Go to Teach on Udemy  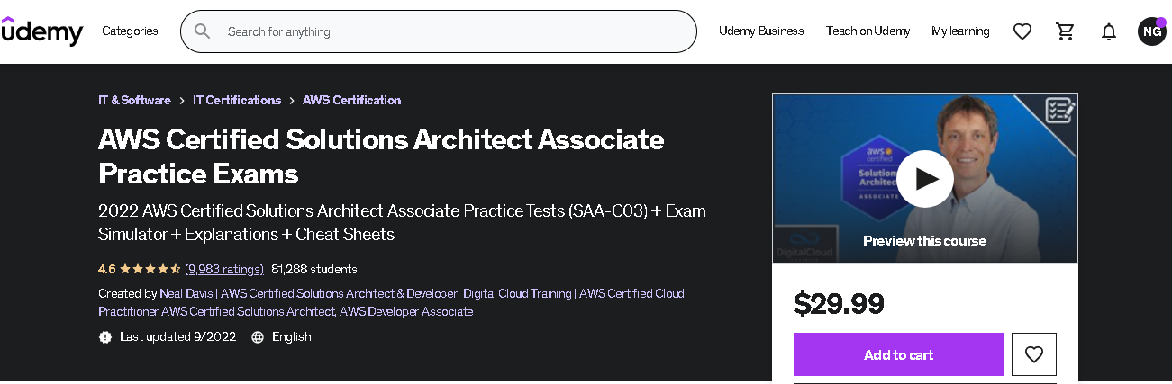pyautogui.click(x=868, y=31)
